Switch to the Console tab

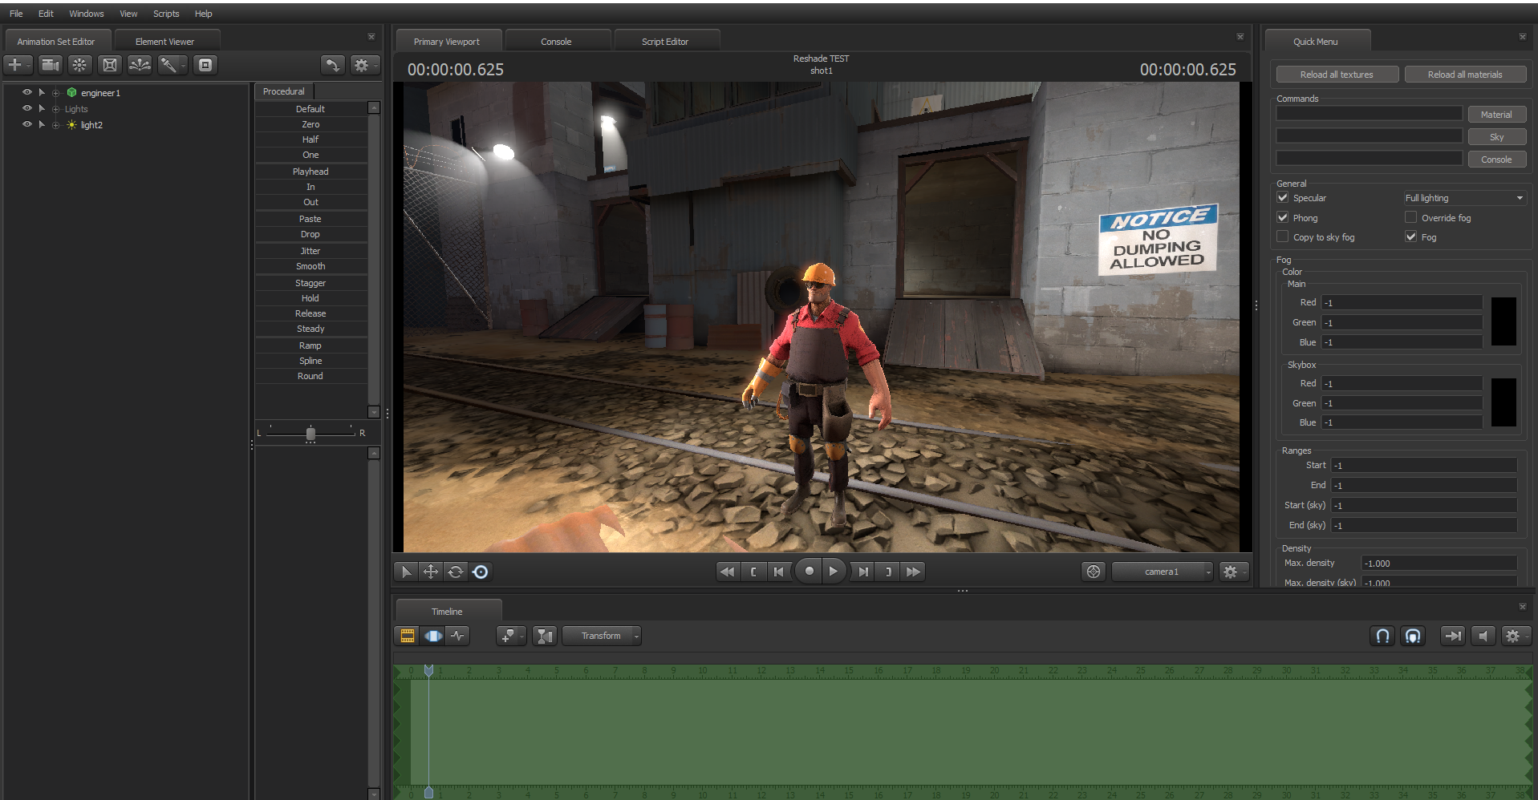[x=556, y=41]
